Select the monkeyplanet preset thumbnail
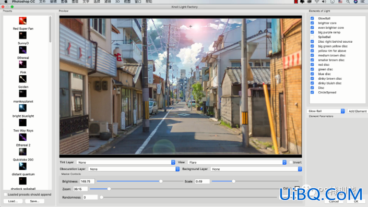 (x=23, y=93)
